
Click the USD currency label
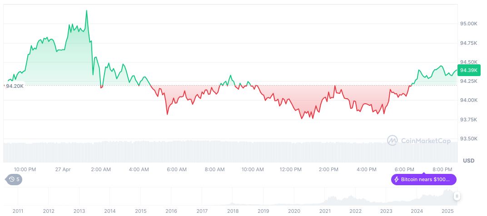(468, 161)
